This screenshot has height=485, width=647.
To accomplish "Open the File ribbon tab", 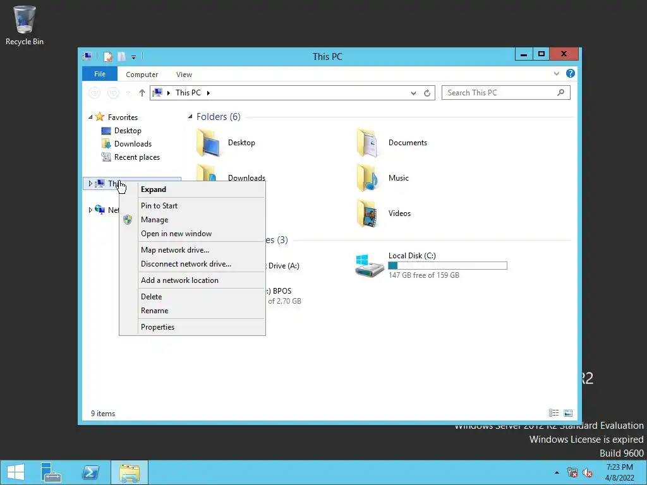I will point(100,75).
